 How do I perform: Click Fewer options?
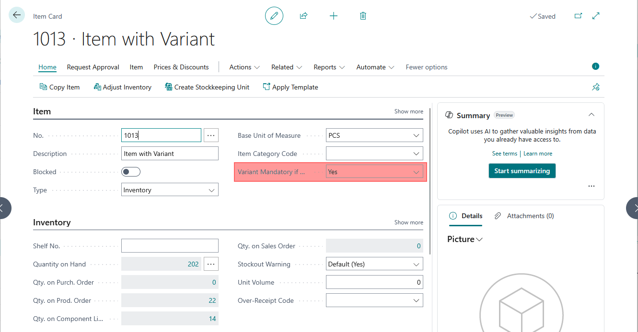tap(427, 67)
